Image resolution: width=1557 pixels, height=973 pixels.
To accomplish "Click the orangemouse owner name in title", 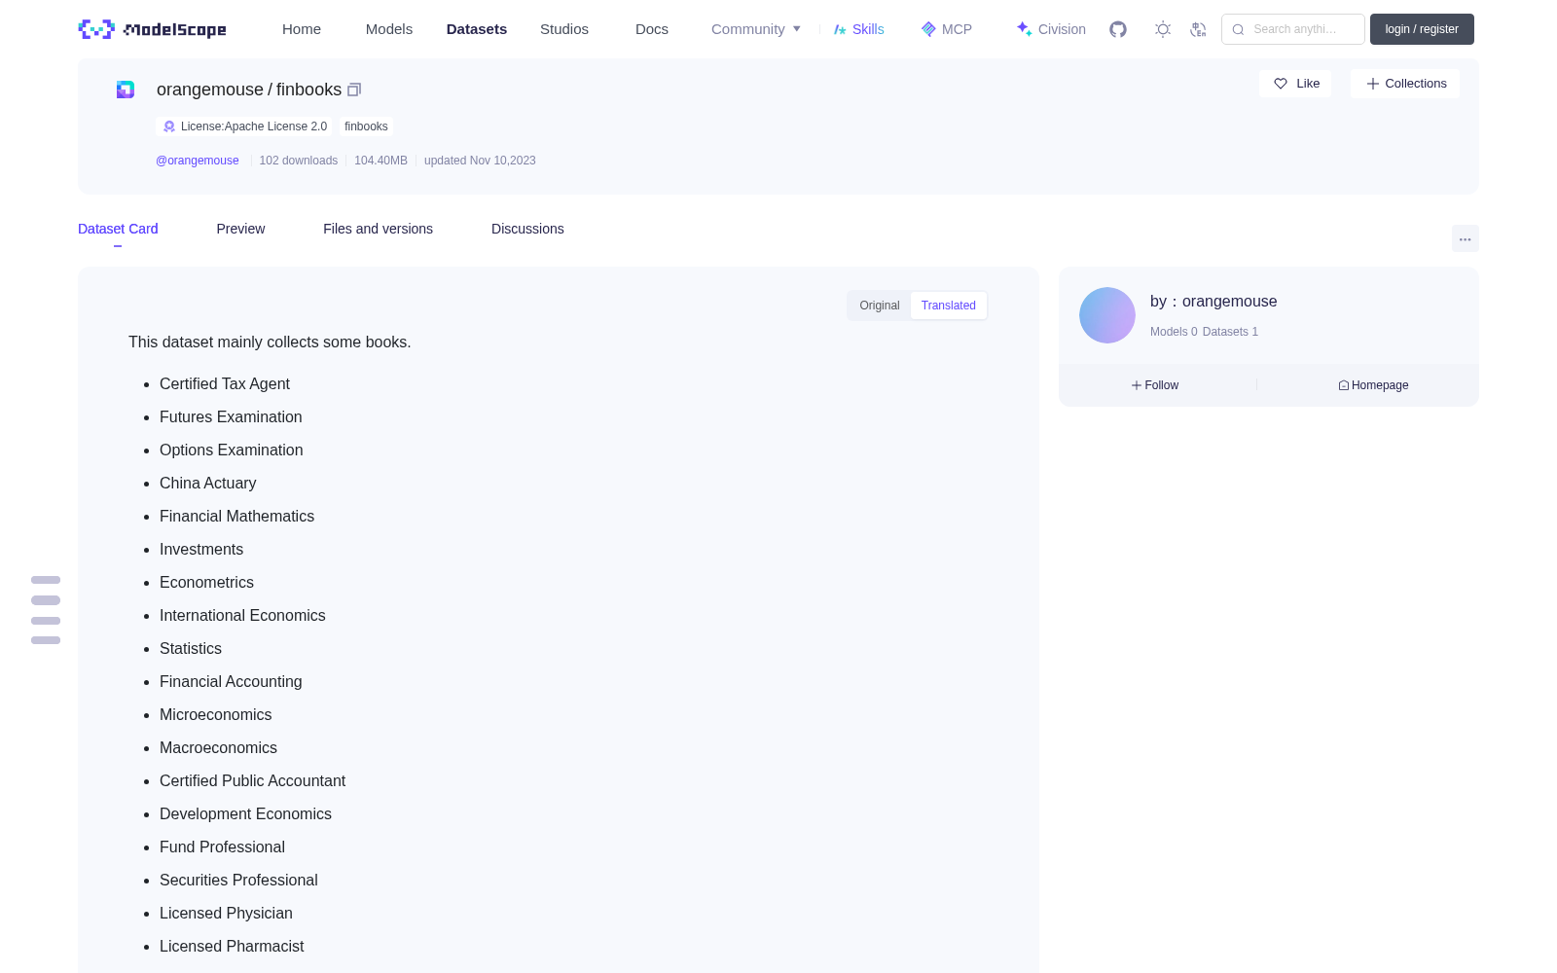I will pyautogui.click(x=210, y=90).
